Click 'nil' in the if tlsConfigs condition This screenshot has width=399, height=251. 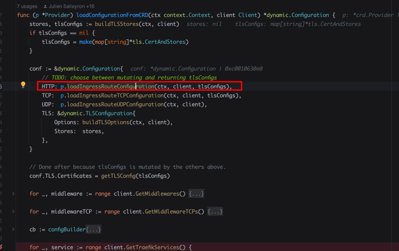(x=84, y=33)
